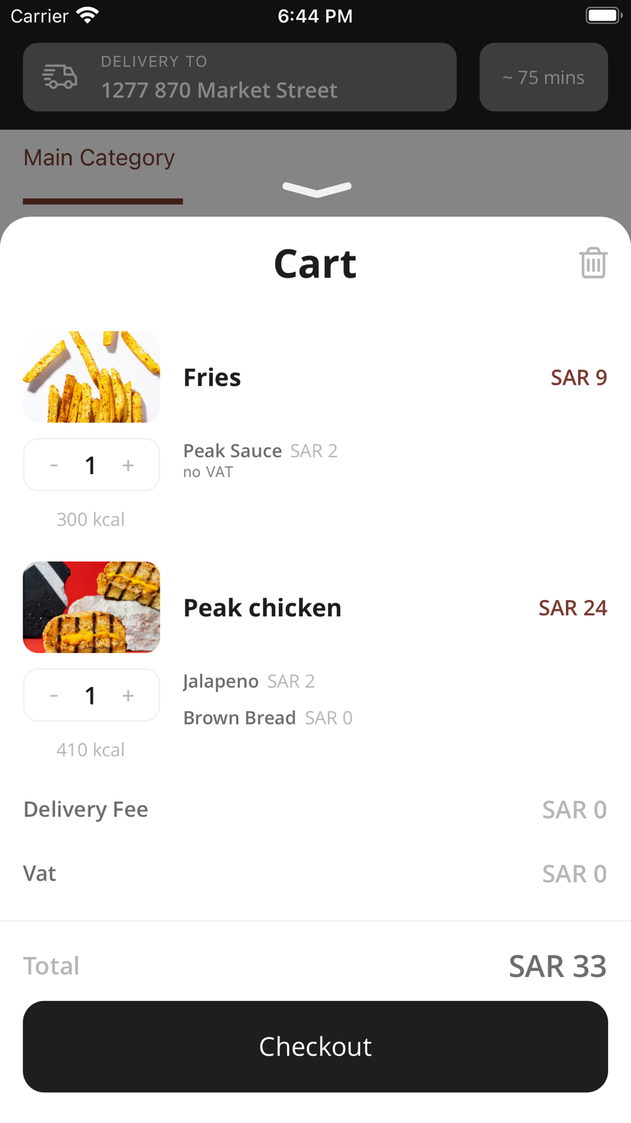631x1123 pixels.
Task: Select the Peak chicken item title
Action: click(262, 608)
